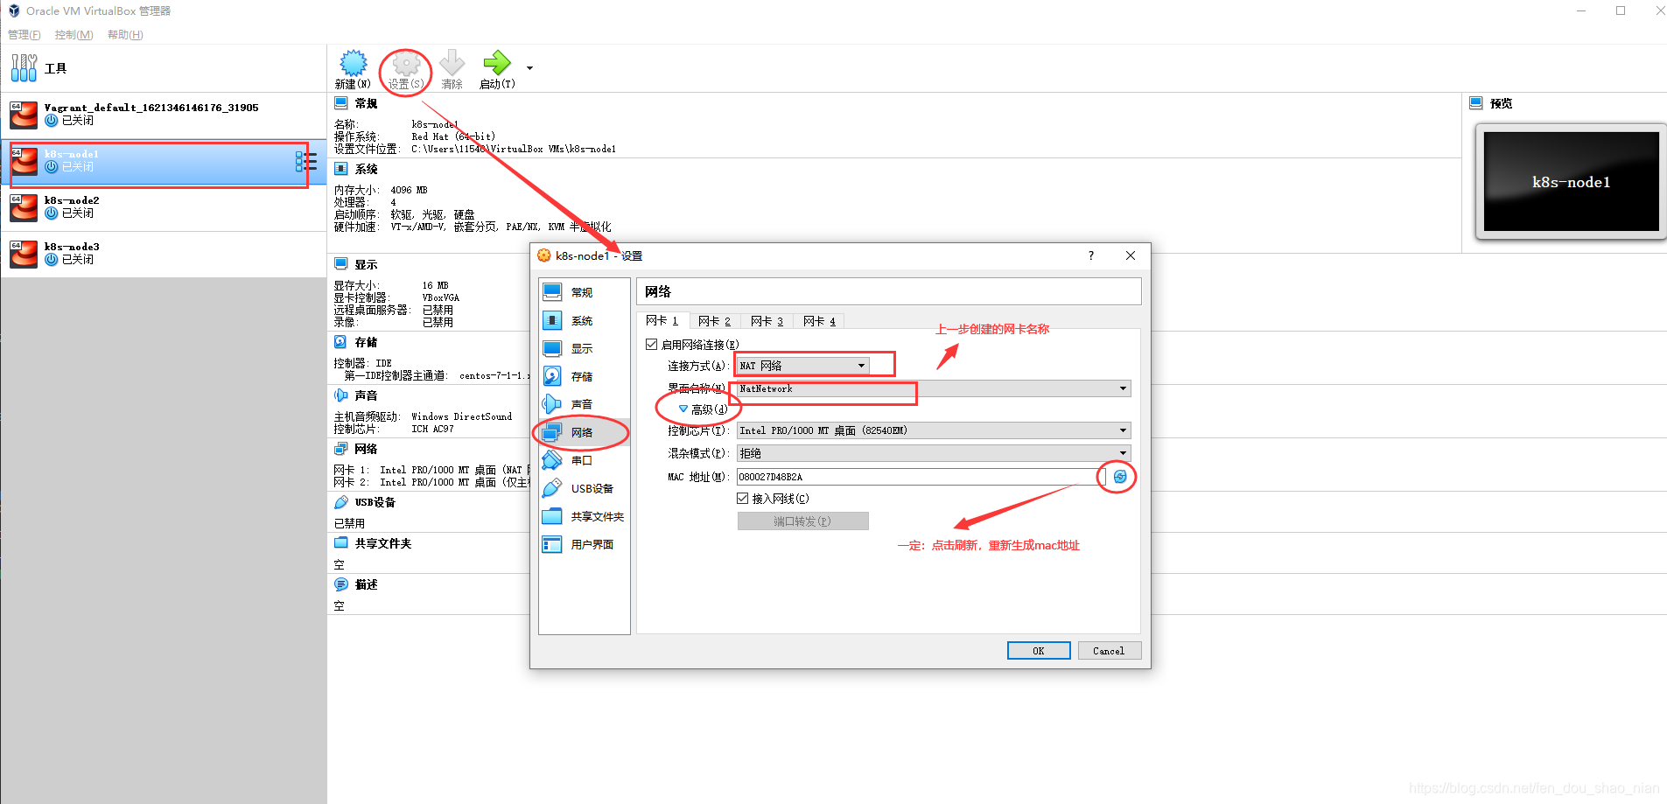Screen dimensions: 1667x804
Task: Refresh to generate a new MAC address
Action: click(1120, 477)
